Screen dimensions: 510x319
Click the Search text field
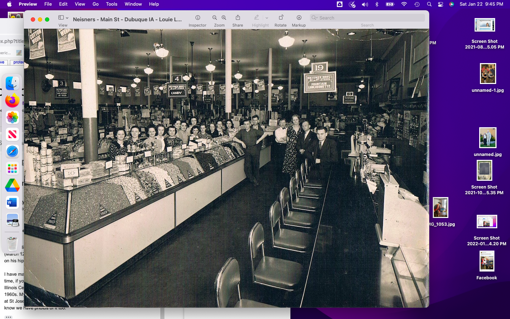pyautogui.click(x=370, y=18)
